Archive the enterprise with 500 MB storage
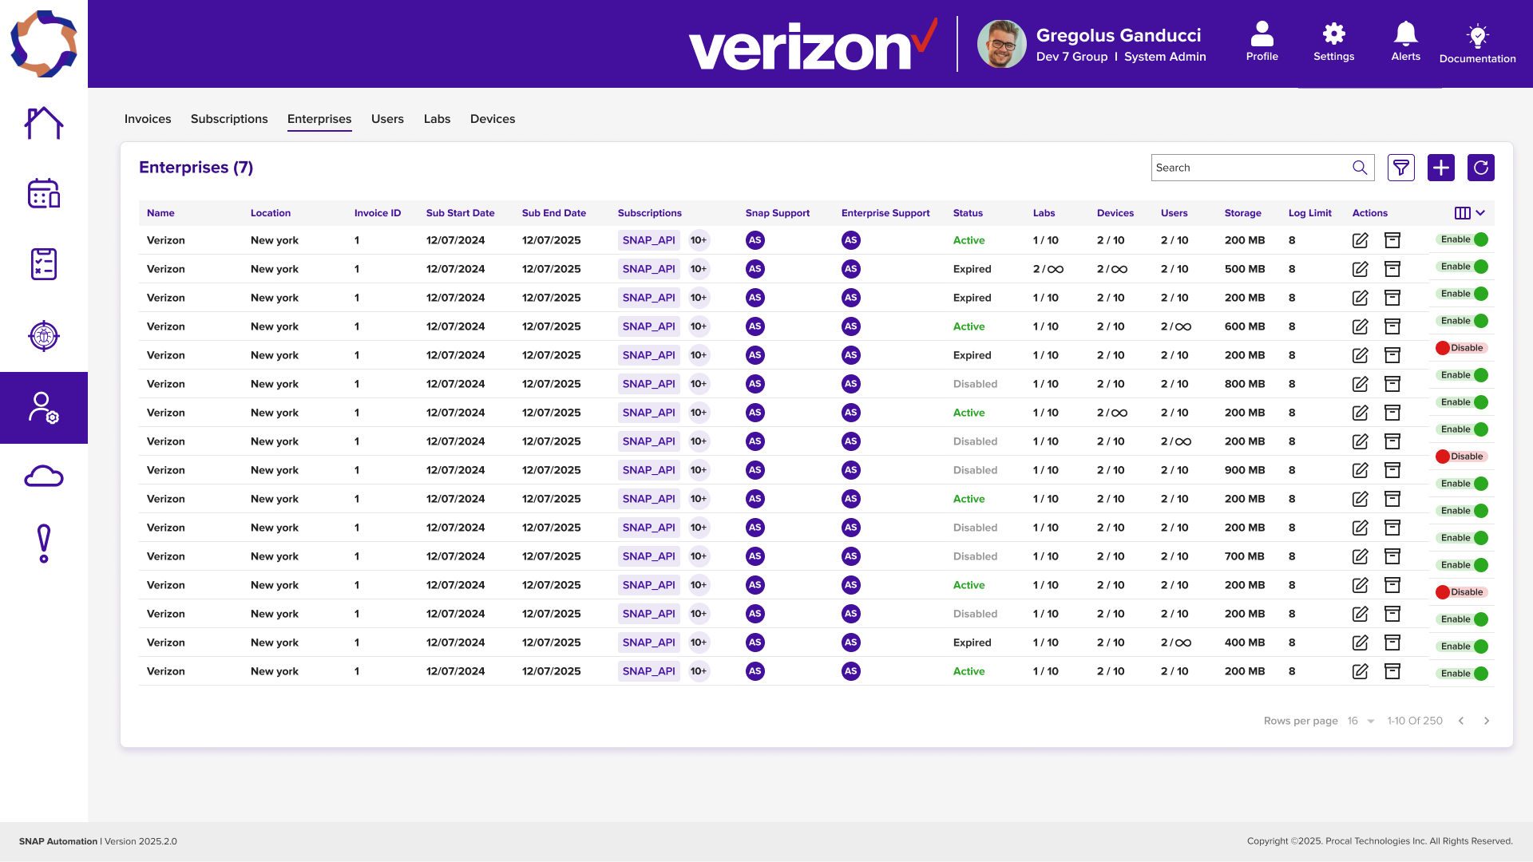This screenshot has height=862, width=1533. click(x=1392, y=269)
